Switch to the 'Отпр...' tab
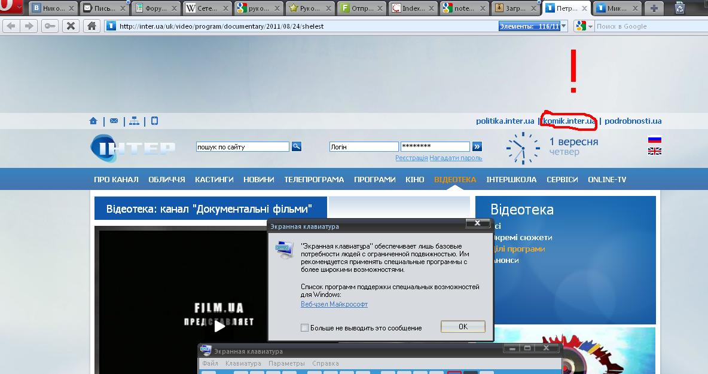This screenshot has height=374, width=708. (362, 8)
